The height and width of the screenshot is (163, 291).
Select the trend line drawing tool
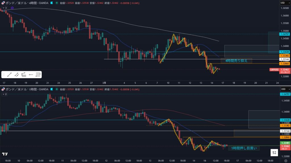[x=9, y=75]
